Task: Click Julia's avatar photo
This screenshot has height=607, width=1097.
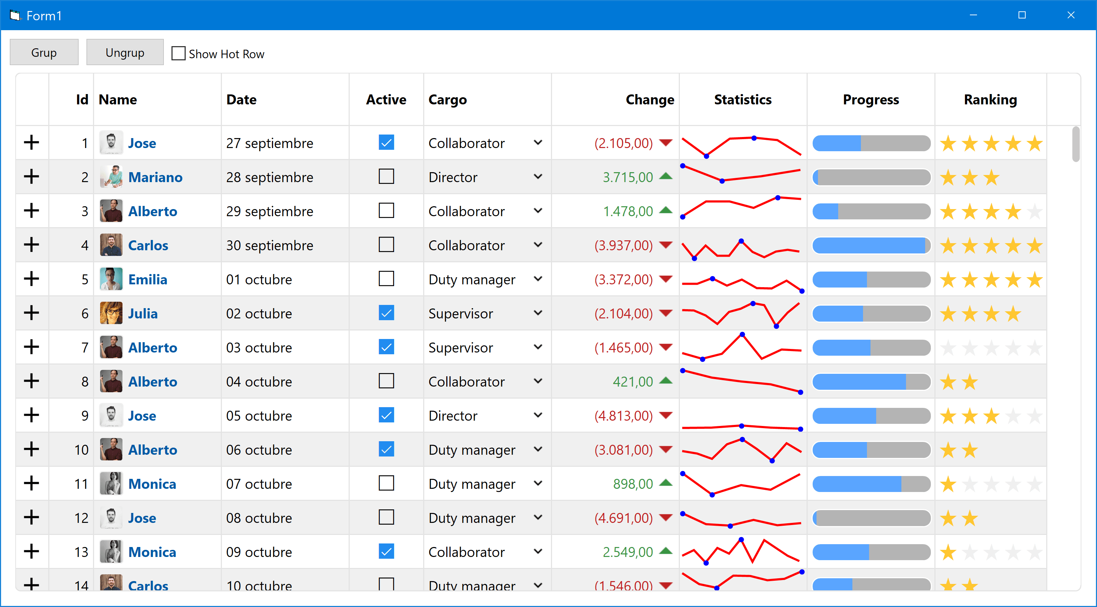Action: tap(111, 313)
